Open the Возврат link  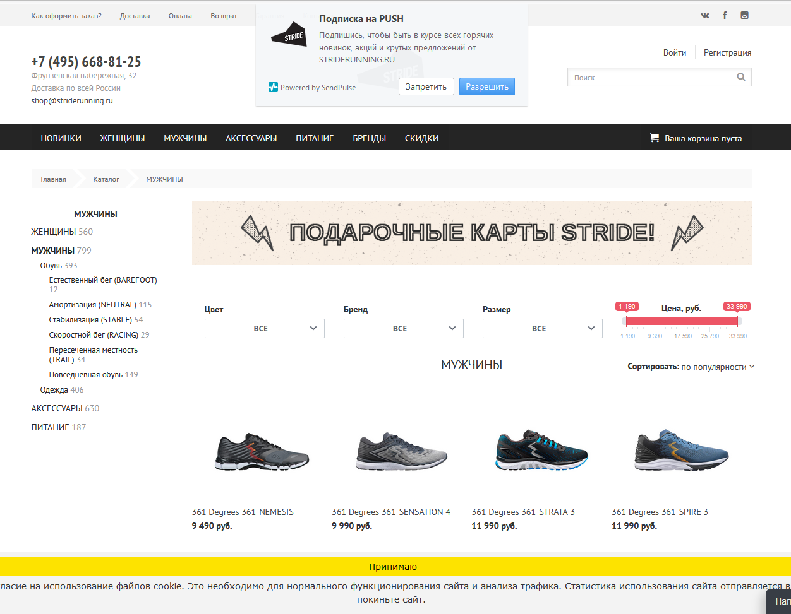[224, 16]
